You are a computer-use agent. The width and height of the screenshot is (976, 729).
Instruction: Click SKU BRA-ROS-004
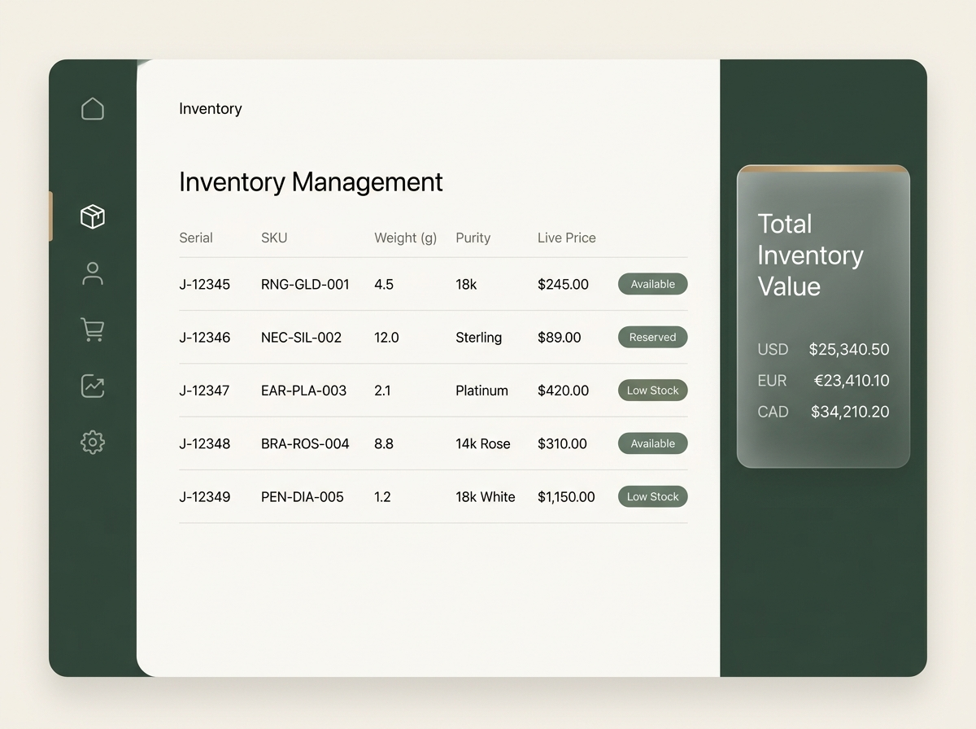(x=305, y=443)
